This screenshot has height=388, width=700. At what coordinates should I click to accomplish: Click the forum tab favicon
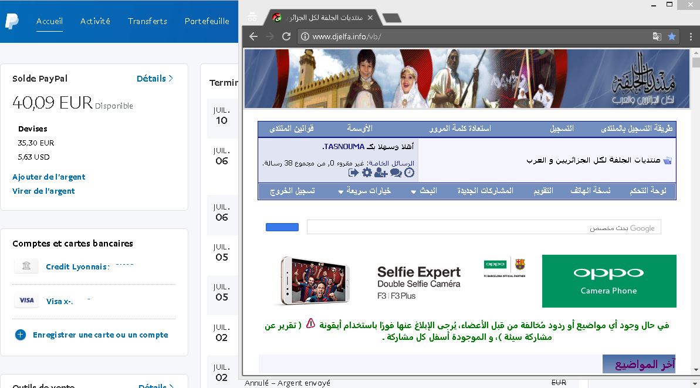[277, 18]
